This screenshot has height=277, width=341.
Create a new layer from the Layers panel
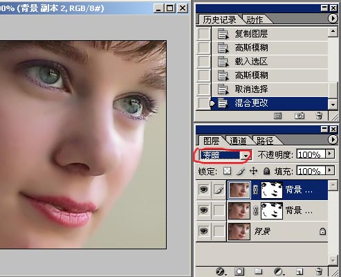coord(299,271)
